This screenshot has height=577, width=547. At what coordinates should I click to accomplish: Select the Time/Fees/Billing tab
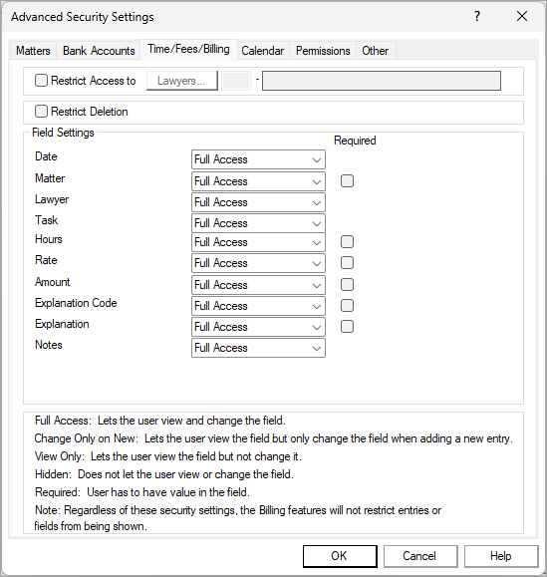[x=188, y=49]
